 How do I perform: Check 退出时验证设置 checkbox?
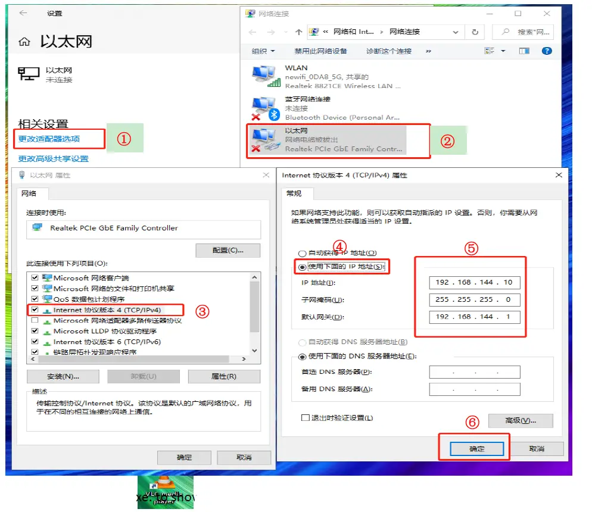[305, 418]
